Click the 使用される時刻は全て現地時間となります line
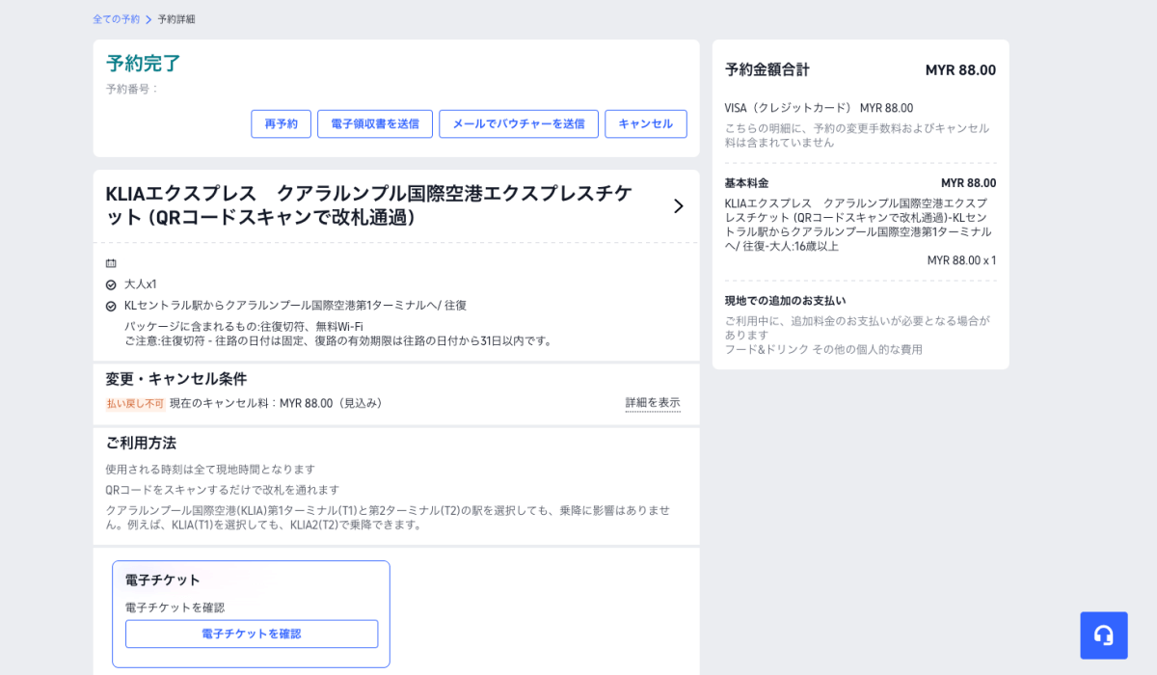Image resolution: width=1157 pixels, height=675 pixels. point(210,470)
